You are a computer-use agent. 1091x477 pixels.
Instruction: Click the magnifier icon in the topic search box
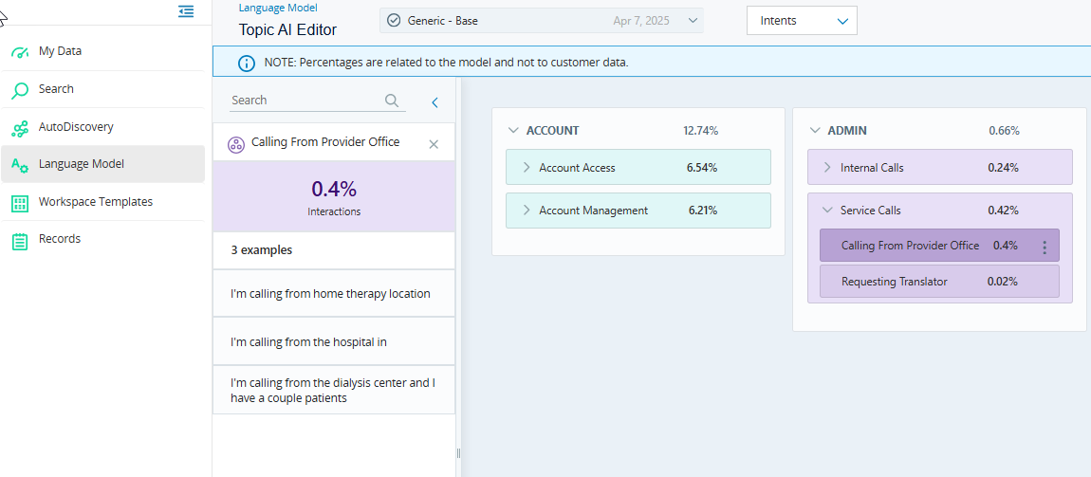(x=392, y=101)
